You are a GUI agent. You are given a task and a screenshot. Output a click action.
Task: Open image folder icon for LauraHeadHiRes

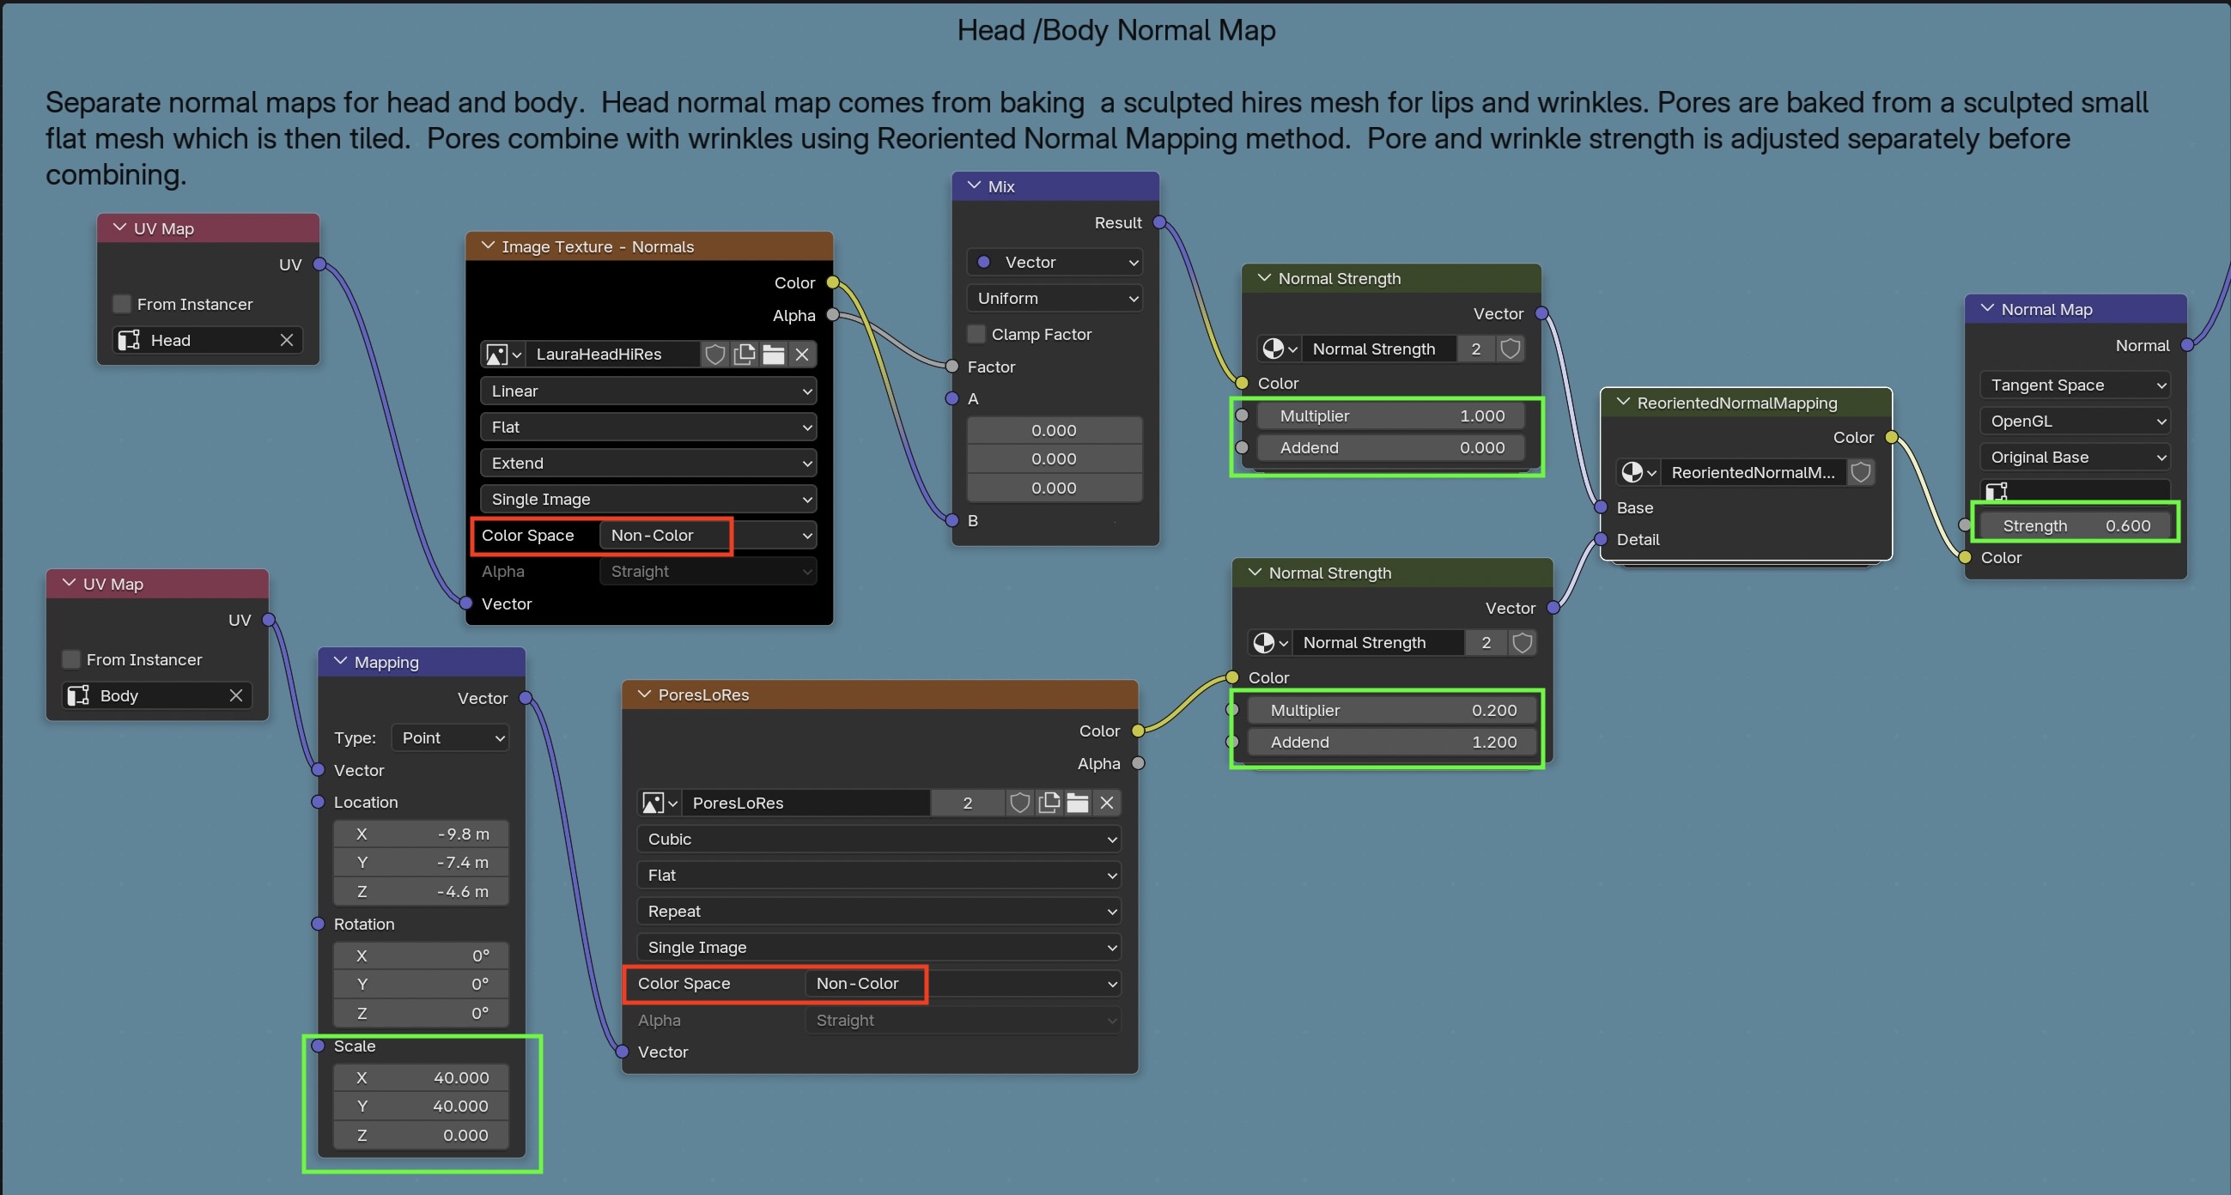[x=774, y=355]
